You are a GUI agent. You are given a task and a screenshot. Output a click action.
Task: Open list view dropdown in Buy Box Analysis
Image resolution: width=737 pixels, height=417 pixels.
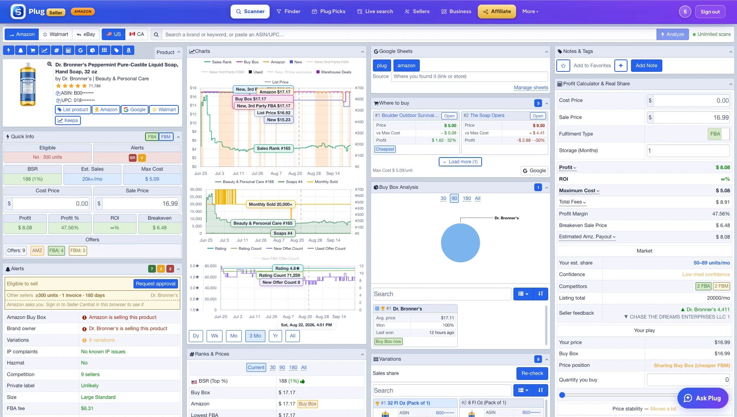pyautogui.click(x=523, y=294)
